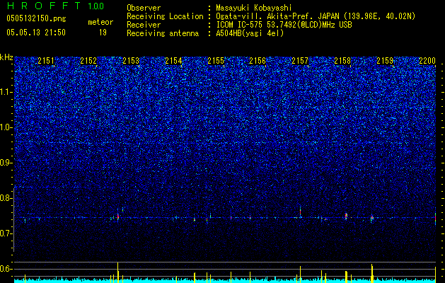Click the HROFFT program title
The height and width of the screenshot is (283, 445).
[x=43, y=6]
